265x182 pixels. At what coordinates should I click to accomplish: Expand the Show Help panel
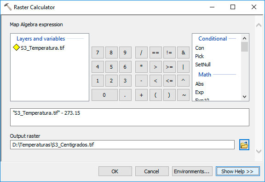click(237, 171)
